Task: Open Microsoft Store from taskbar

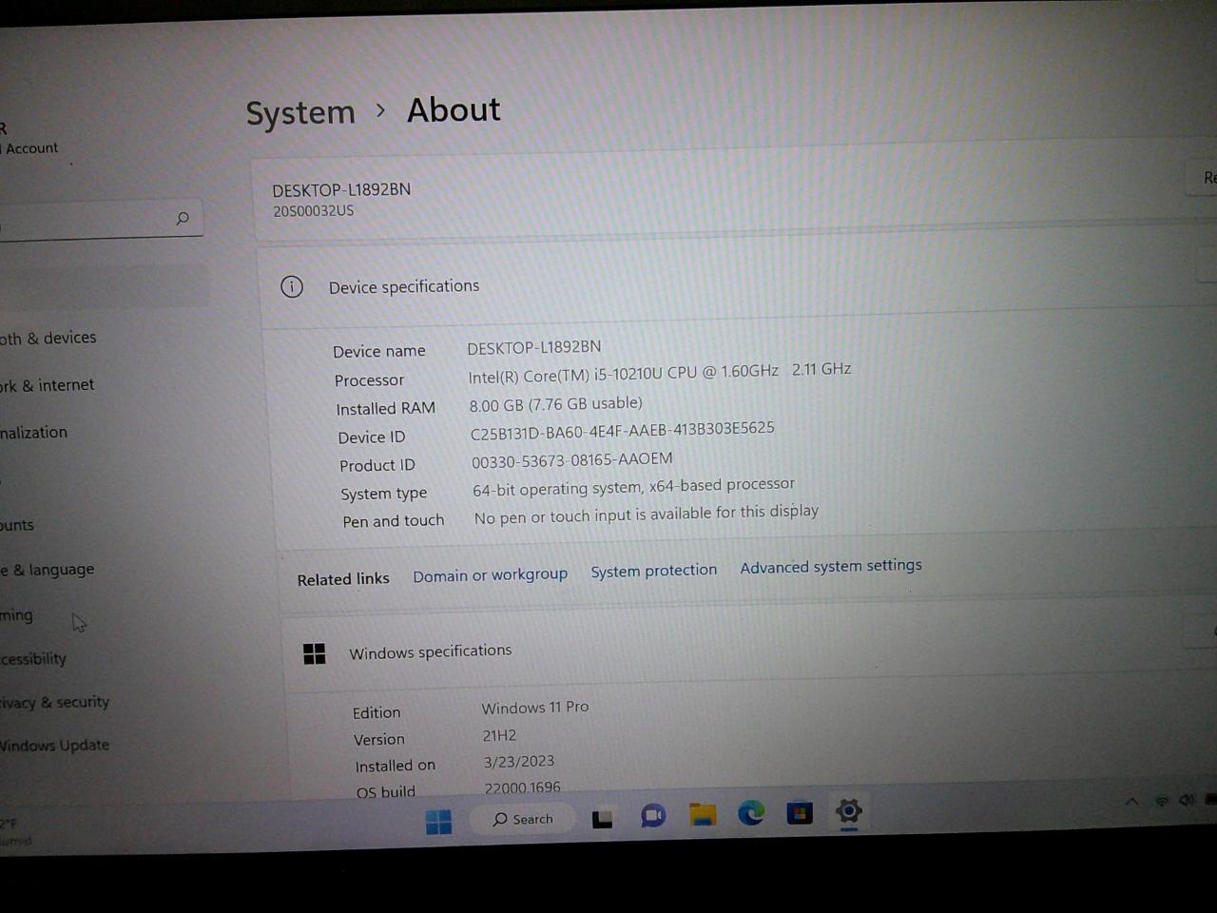Action: pyautogui.click(x=800, y=812)
